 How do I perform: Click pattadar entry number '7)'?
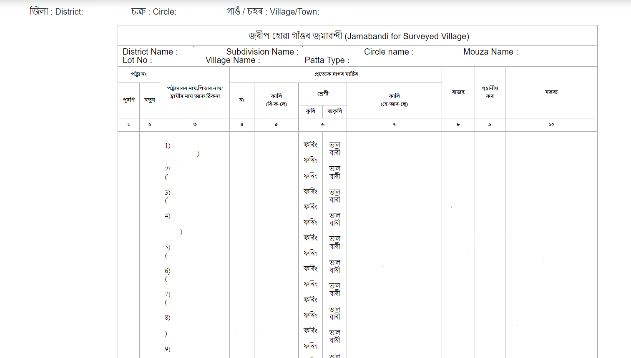pyautogui.click(x=168, y=294)
